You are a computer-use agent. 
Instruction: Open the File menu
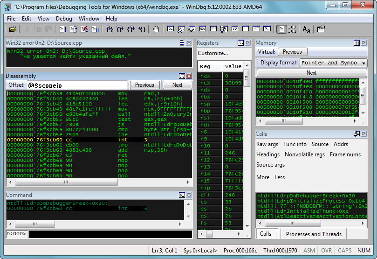coord(11,19)
